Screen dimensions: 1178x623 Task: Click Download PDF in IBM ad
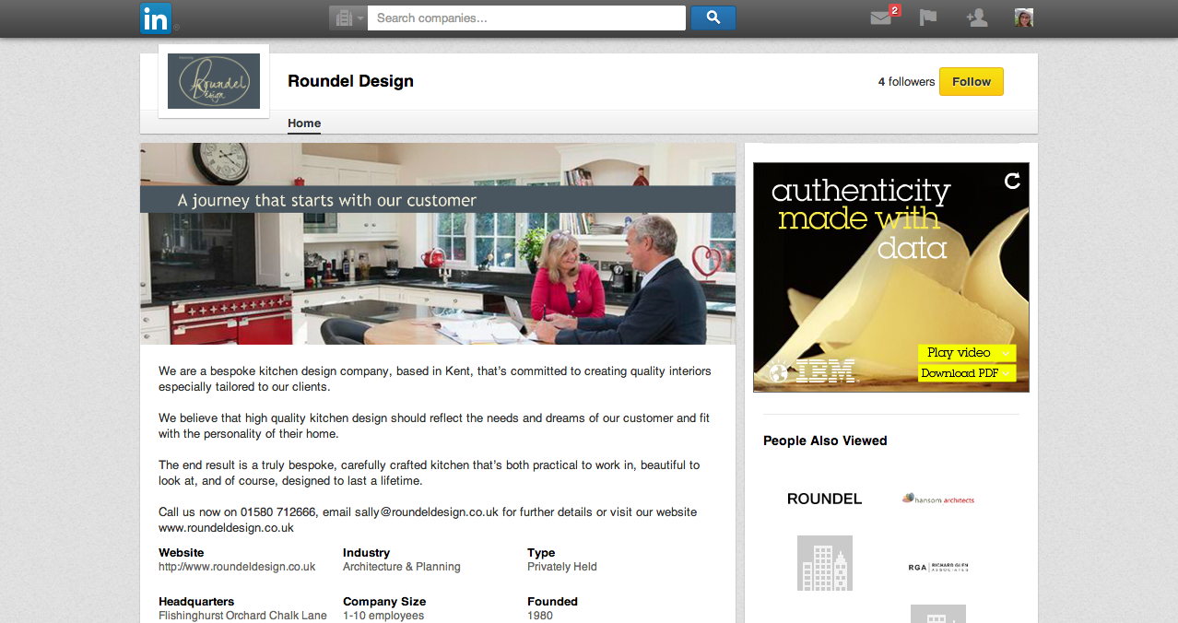(x=966, y=373)
